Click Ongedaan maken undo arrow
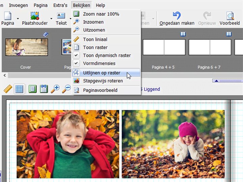The height and width of the screenshot is (182, 243). click(177, 16)
